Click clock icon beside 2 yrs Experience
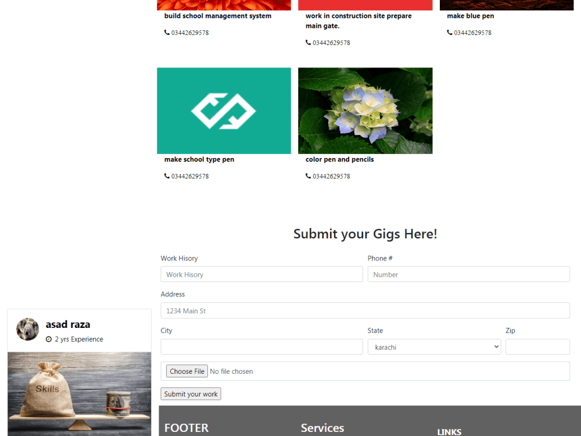The height and width of the screenshot is (436, 581). click(x=49, y=339)
